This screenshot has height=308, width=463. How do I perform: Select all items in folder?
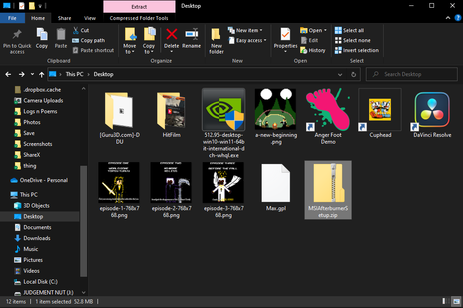349,30
